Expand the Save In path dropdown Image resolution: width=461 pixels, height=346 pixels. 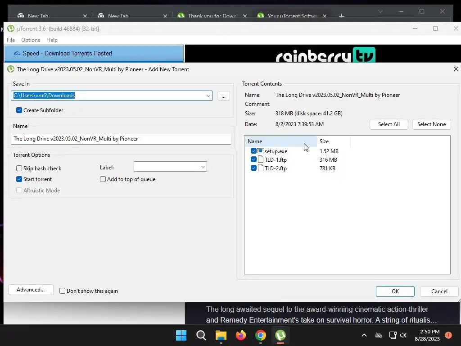208,96
